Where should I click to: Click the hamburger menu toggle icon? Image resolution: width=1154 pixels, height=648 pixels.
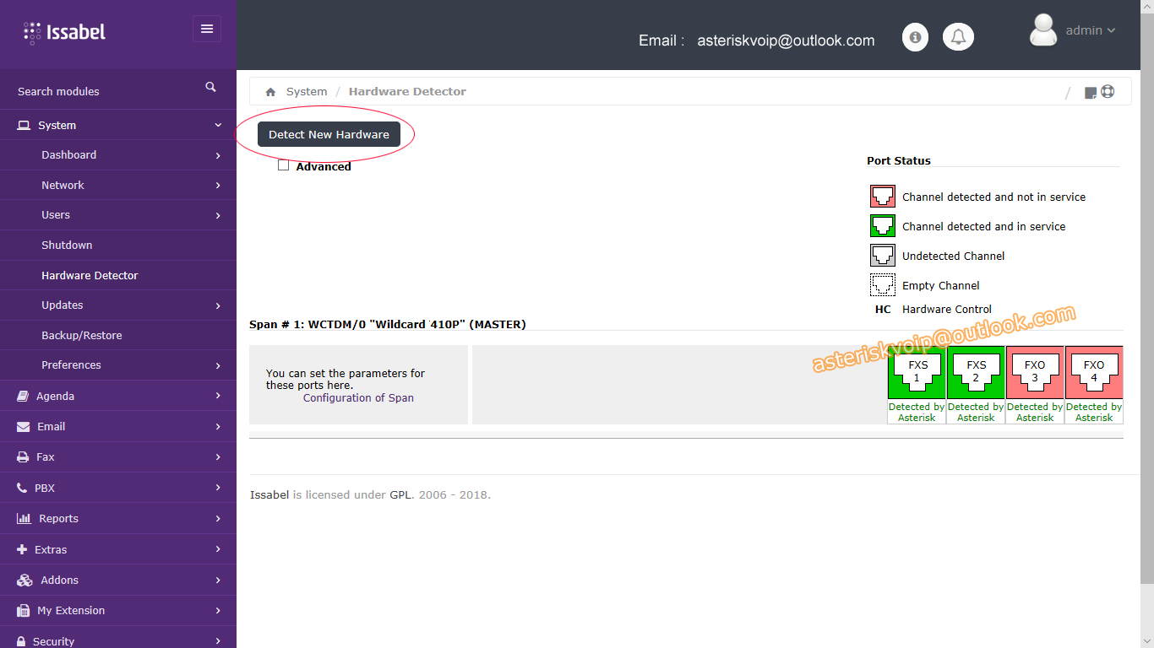coord(206,29)
